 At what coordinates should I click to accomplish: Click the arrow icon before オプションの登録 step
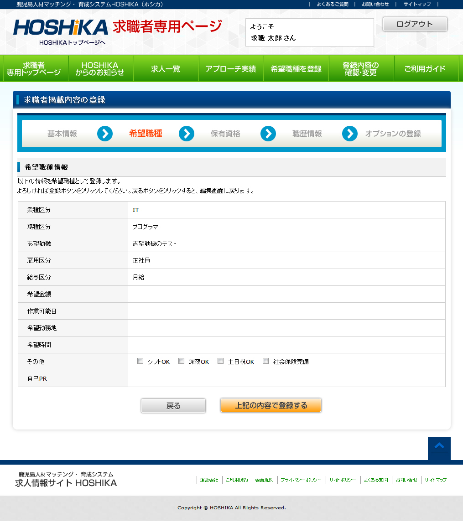click(350, 134)
